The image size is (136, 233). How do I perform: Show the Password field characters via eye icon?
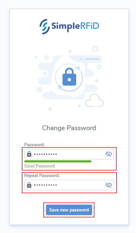[109, 154]
